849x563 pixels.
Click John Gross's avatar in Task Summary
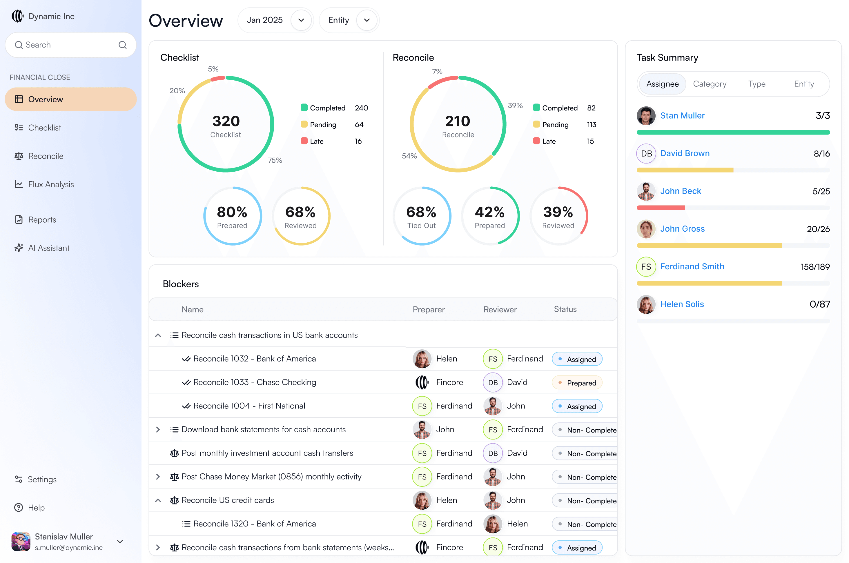coord(646,229)
